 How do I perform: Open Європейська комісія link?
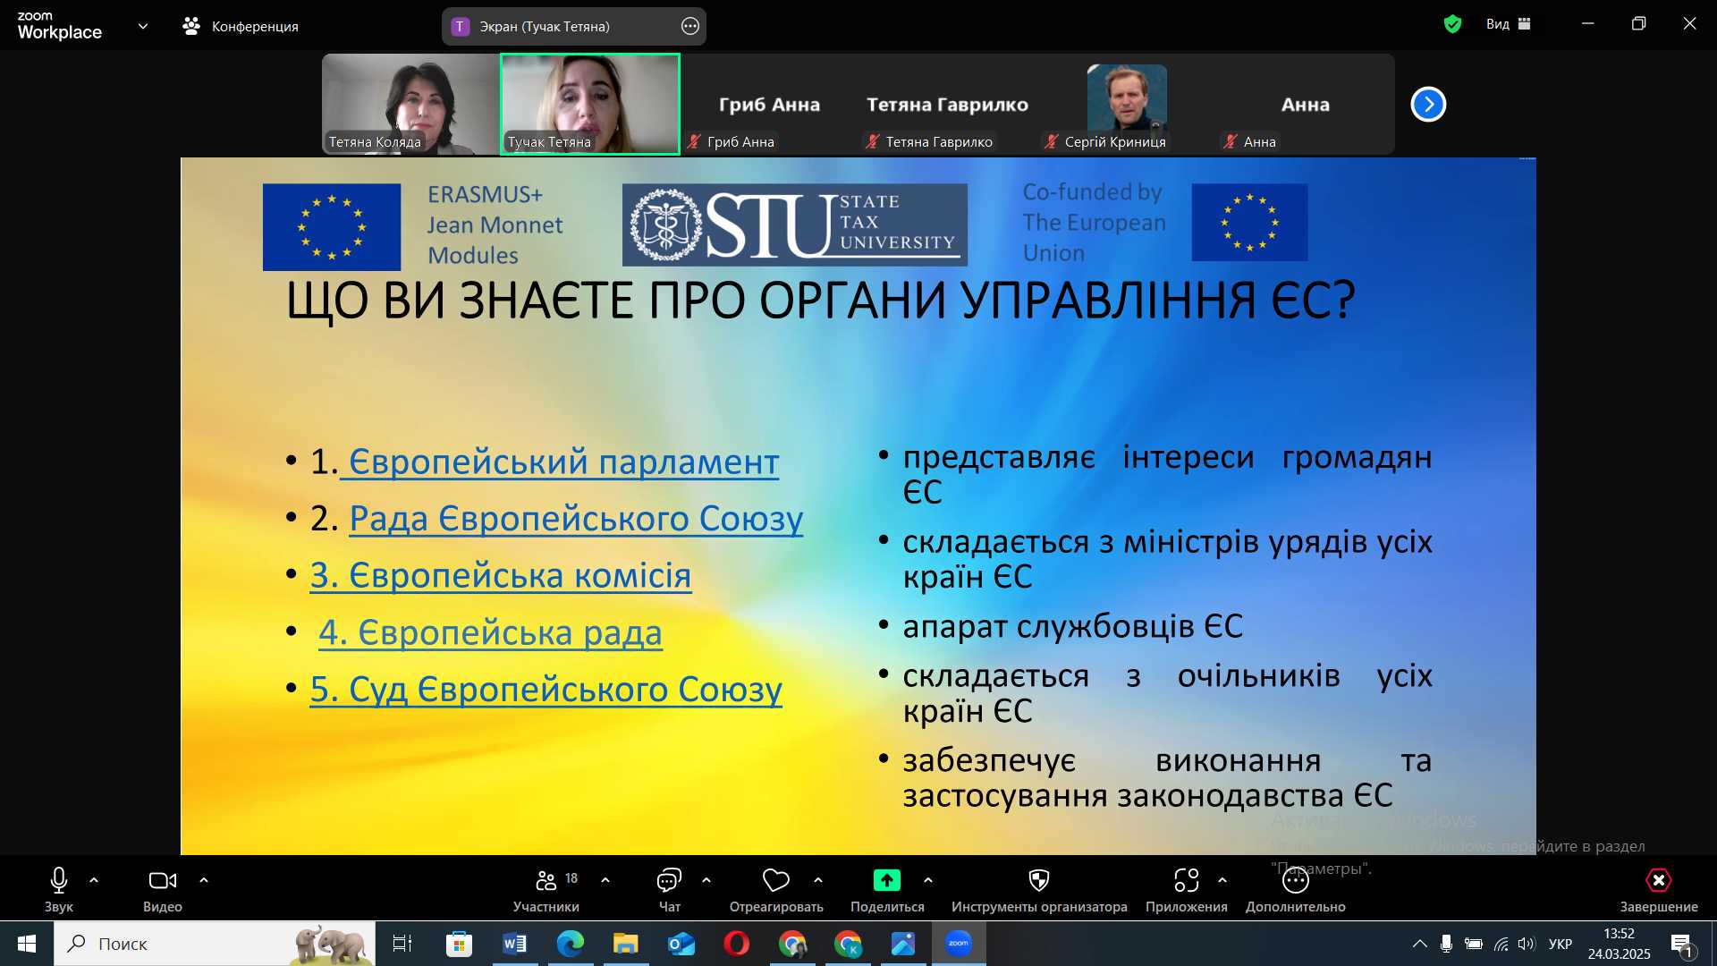click(501, 575)
